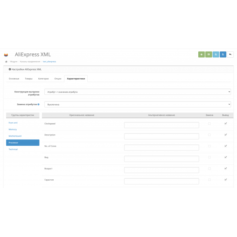Click the alternative name field for No. of Cores

162,147
